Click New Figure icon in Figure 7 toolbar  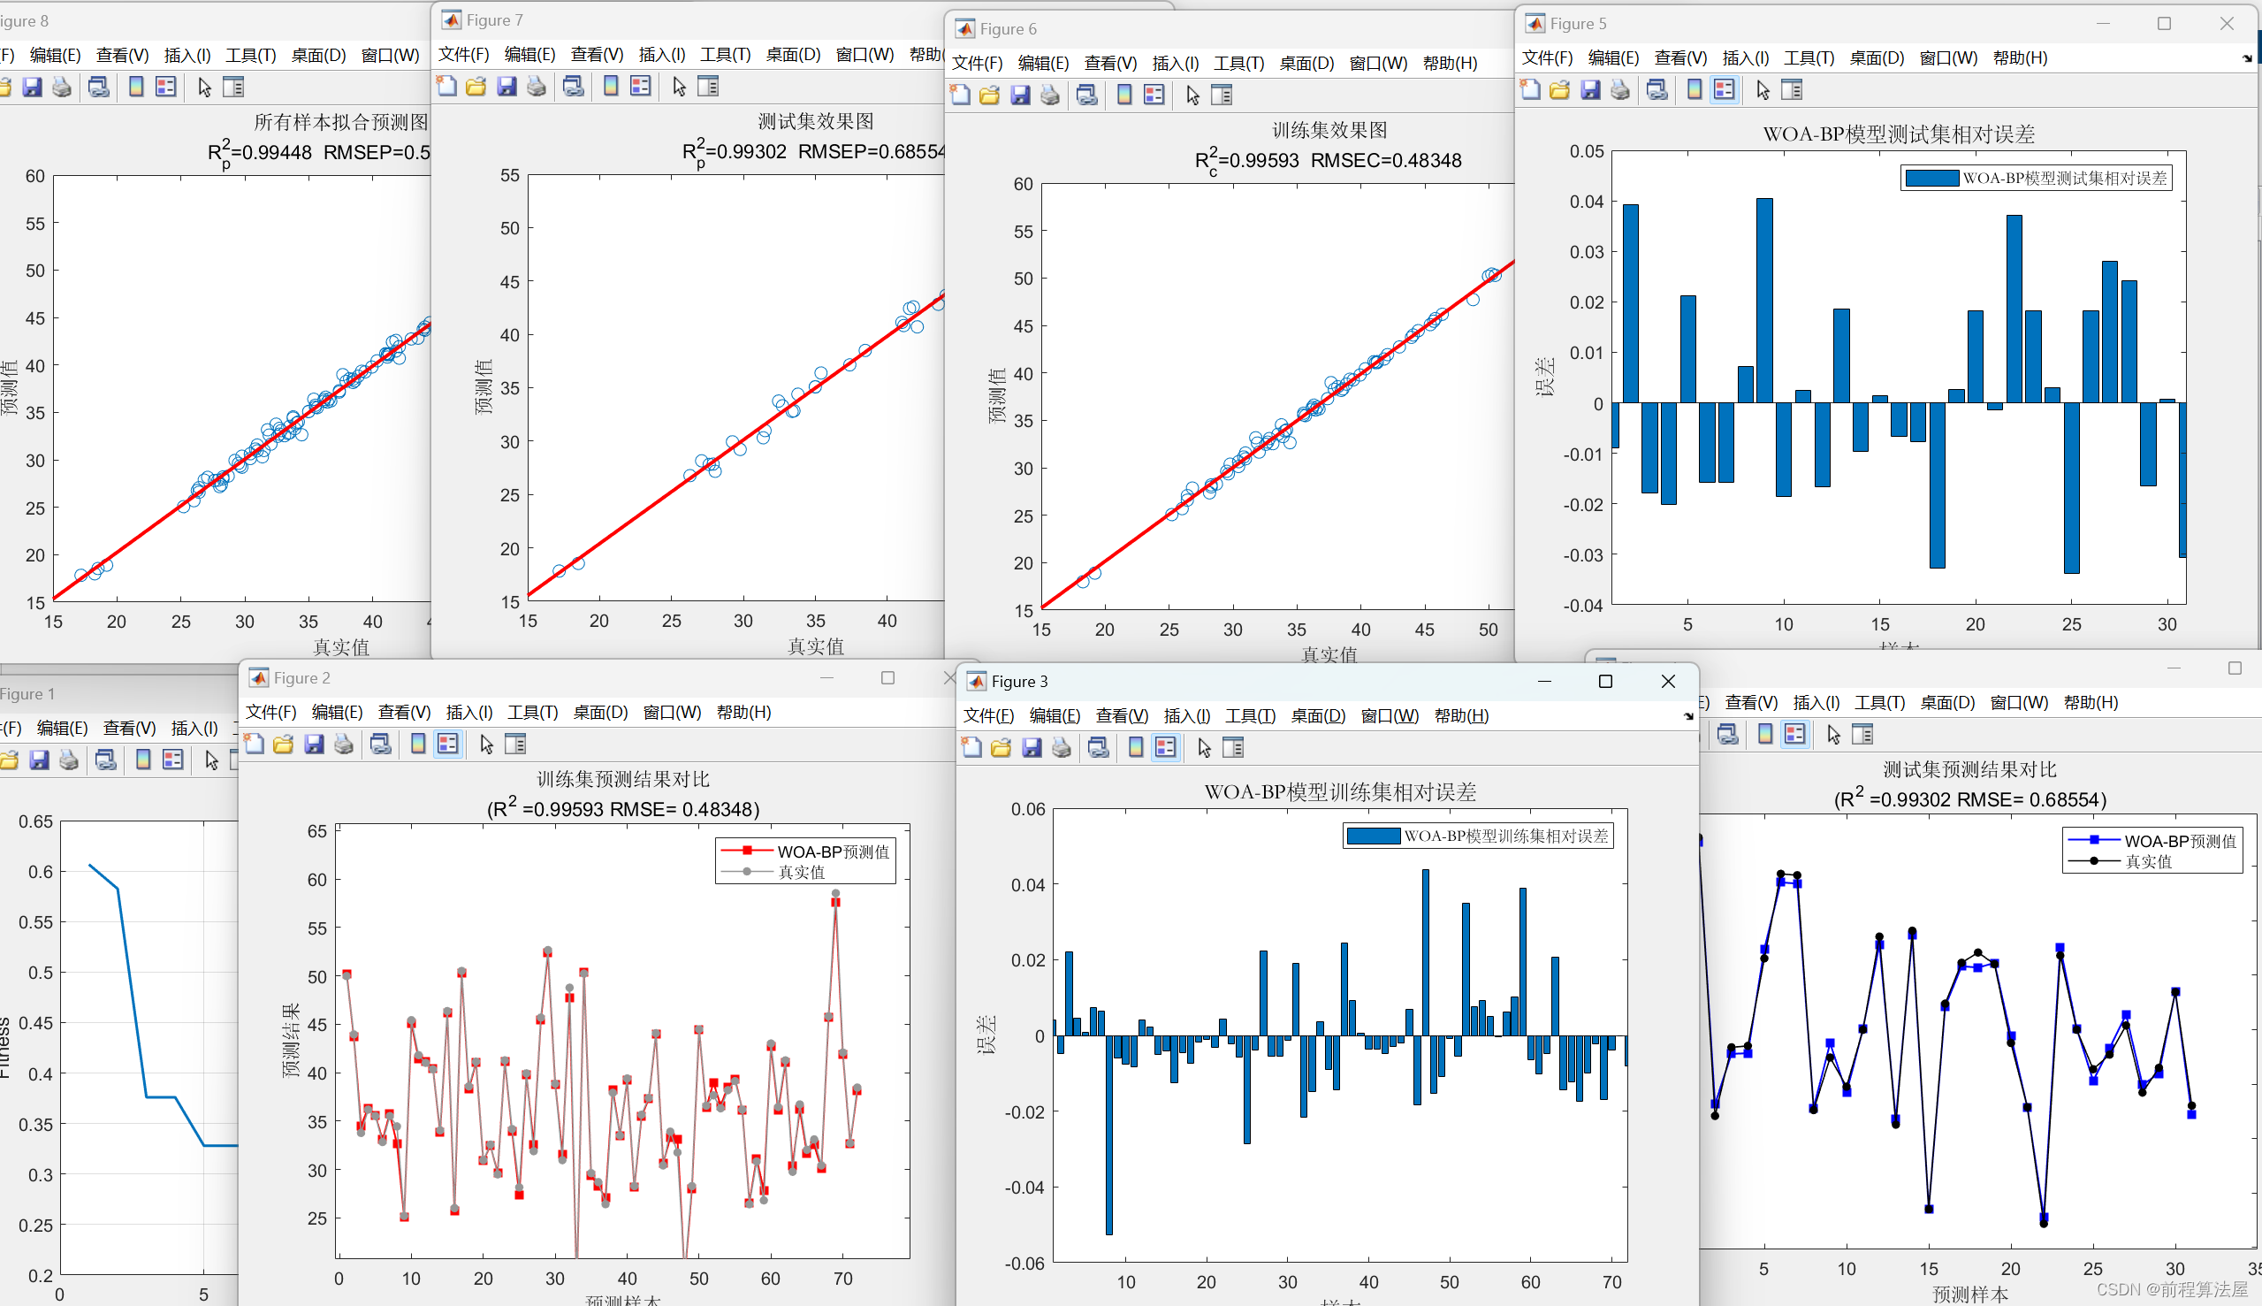[x=446, y=86]
